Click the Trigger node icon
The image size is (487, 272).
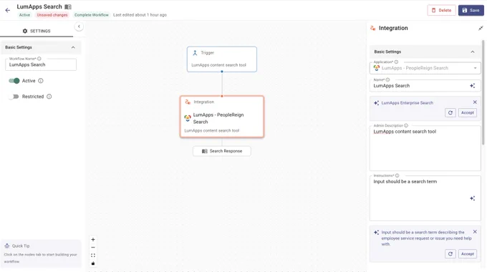point(195,53)
